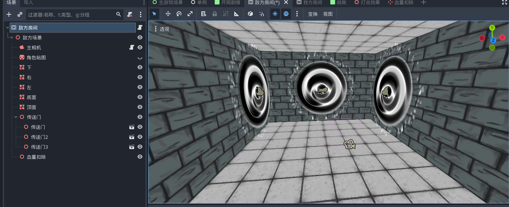Click the detach script icon in scene panel
This screenshot has width=509, height=207.
(x=130, y=14)
